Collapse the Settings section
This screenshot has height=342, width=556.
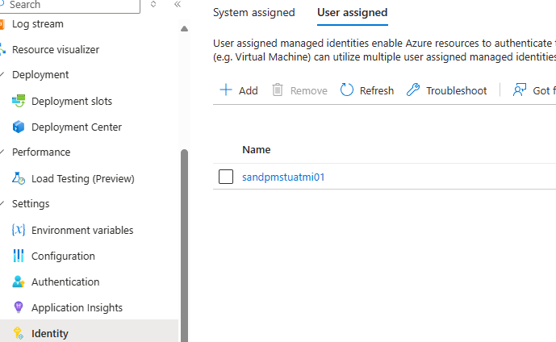click(2, 203)
